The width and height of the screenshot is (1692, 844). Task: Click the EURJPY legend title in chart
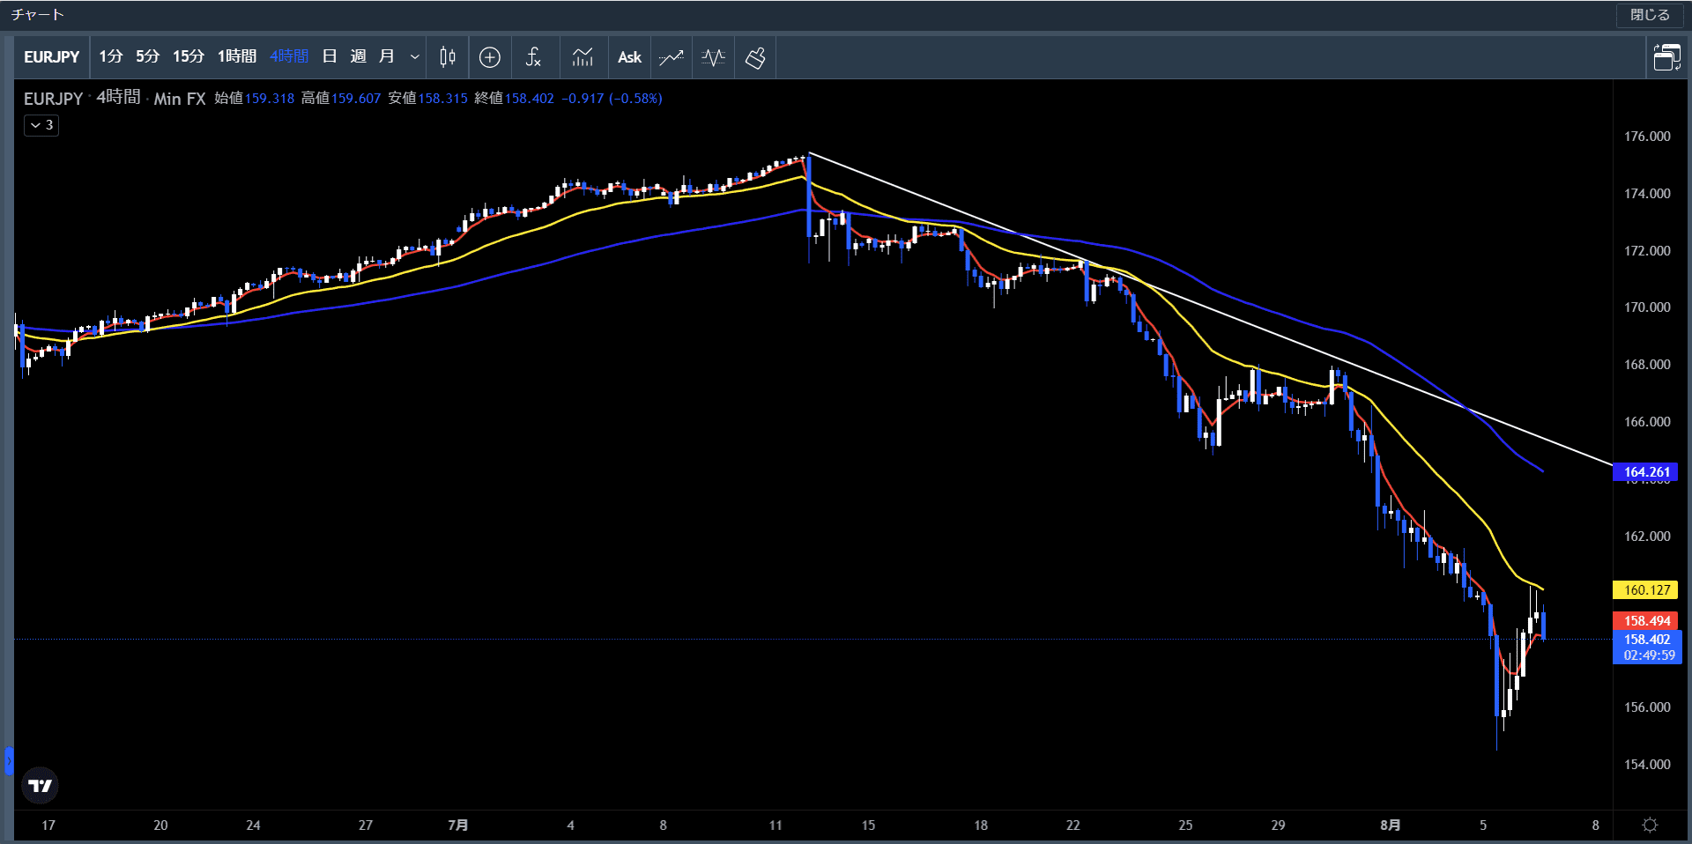pyautogui.click(x=53, y=99)
